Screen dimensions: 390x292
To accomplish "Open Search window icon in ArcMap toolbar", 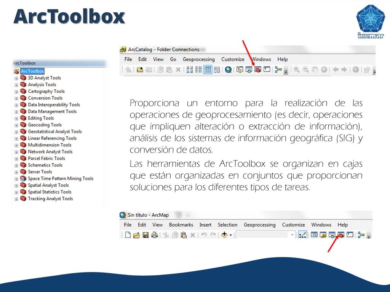I will pos(332,235).
